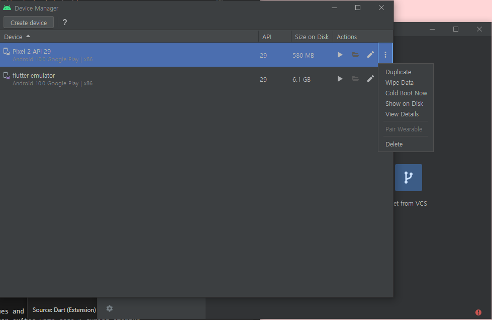This screenshot has width=492, height=320.
Task: Toggle the three-dot menu for Pixel 2
Action: tap(385, 55)
